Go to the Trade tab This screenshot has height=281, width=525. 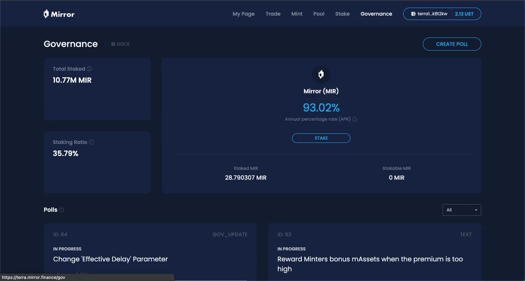[273, 14]
